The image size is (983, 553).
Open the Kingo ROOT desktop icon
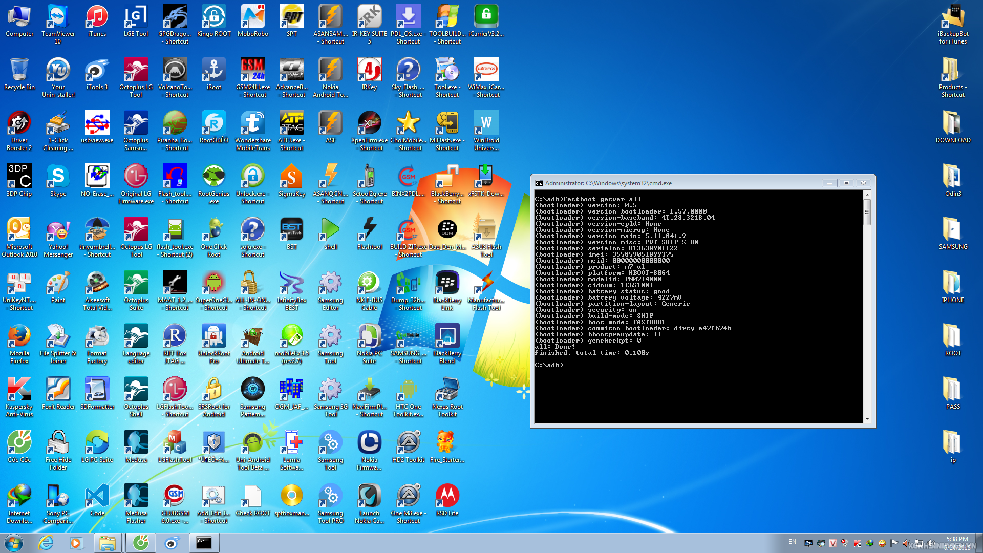coord(214,20)
